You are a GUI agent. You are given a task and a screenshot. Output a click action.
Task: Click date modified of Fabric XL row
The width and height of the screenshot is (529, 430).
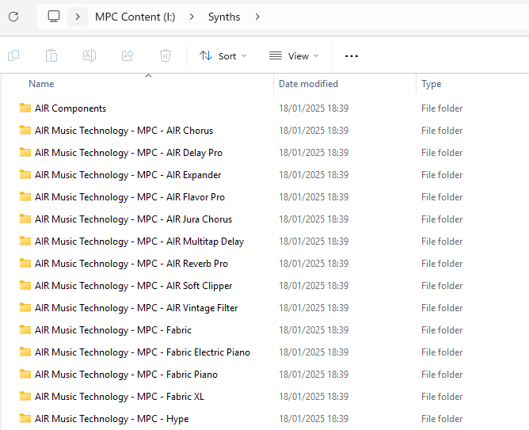314,397
